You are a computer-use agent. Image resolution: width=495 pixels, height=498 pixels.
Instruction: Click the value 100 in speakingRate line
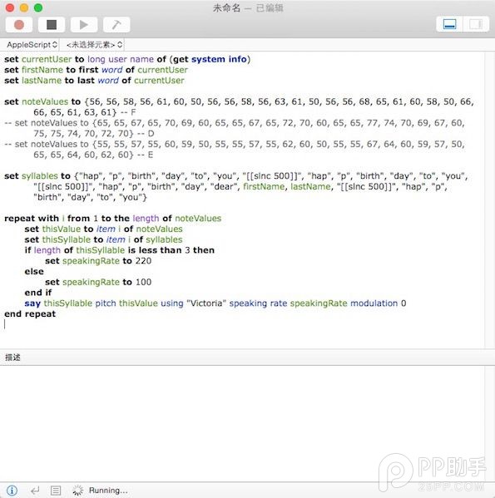point(143,282)
